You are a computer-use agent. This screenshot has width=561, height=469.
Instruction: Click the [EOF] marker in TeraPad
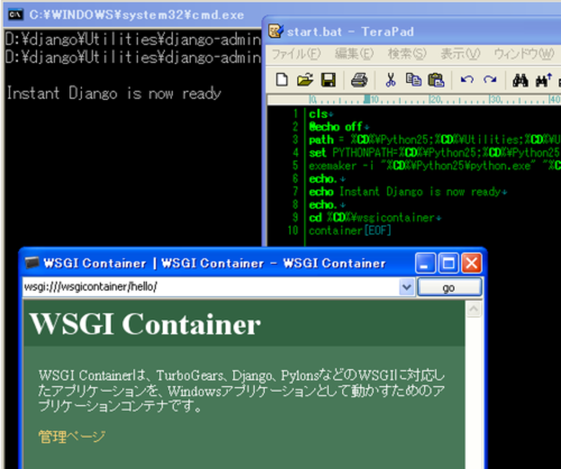pyautogui.click(x=378, y=230)
